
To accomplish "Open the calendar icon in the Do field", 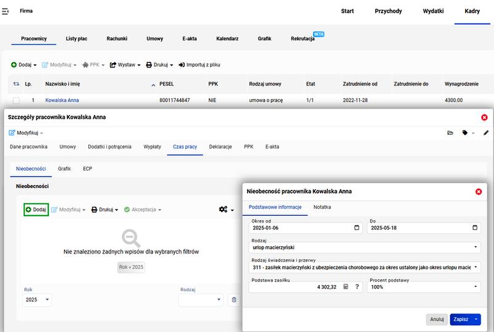I will [475, 228].
